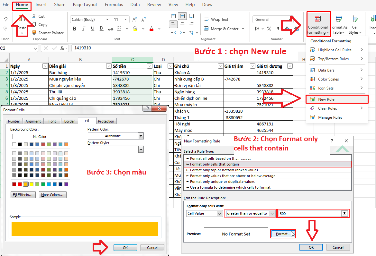
Task: Open the Conditional Formatting menu
Action: [x=318, y=24]
